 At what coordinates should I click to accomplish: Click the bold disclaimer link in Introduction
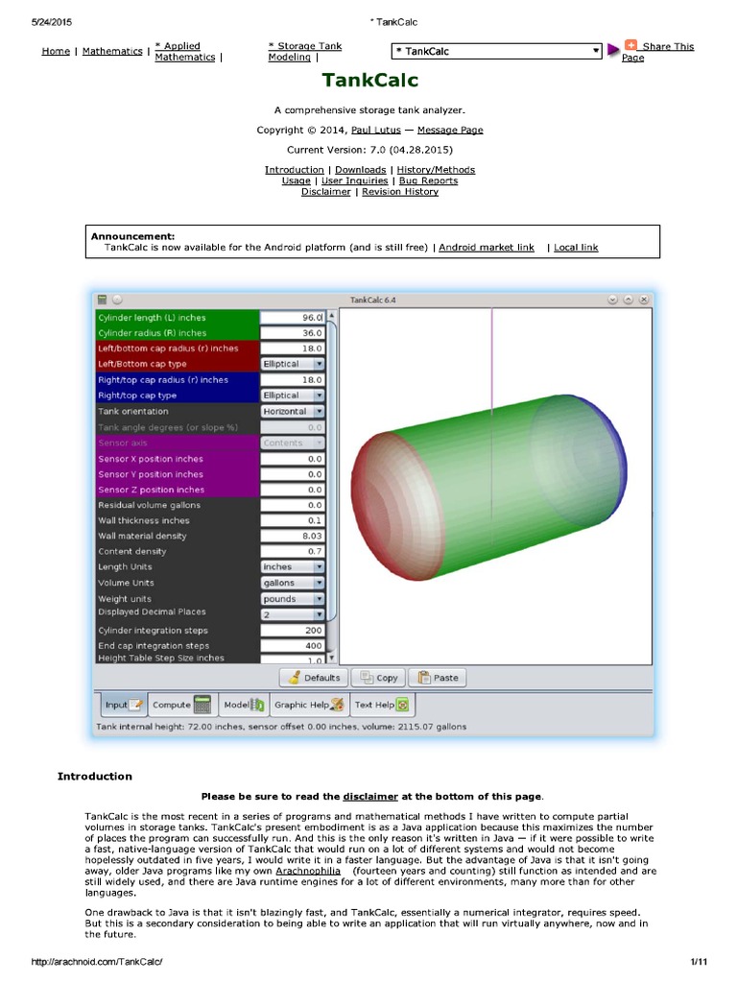tap(370, 796)
